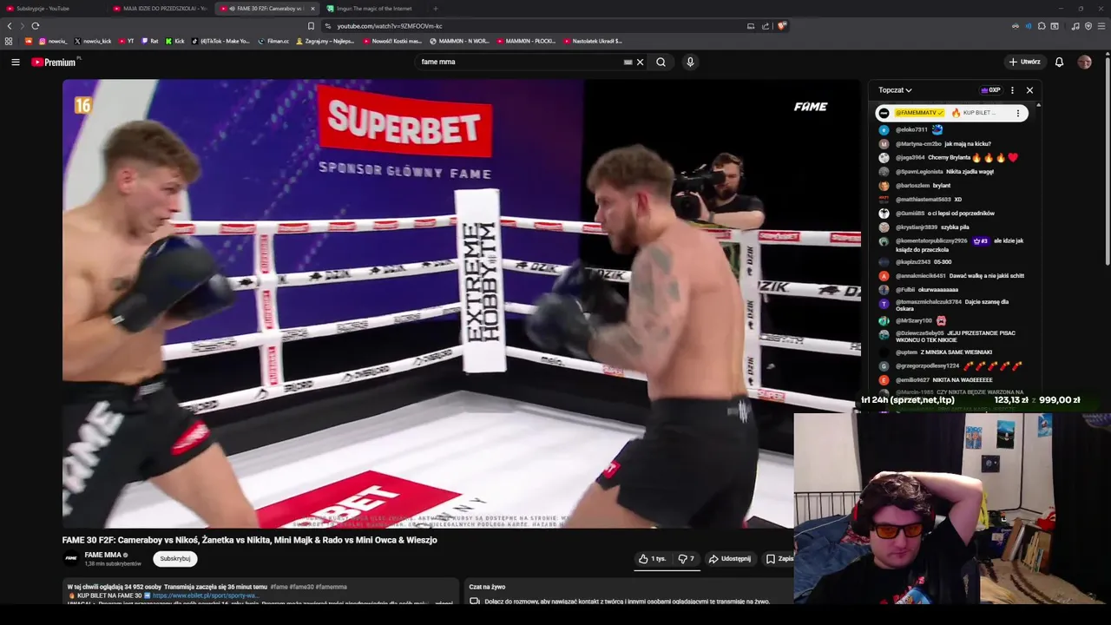Open YouTube notifications bell
The image size is (1111, 625).
point(1059,62)
